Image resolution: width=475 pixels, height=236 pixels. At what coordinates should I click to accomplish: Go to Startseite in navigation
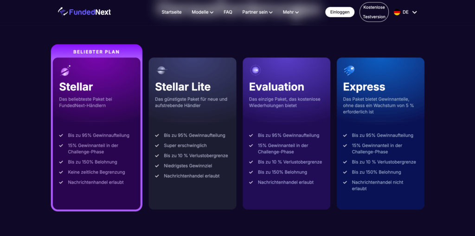click(172, 12)
